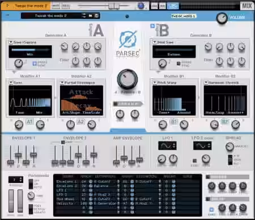Click the Spread amount knob

pos(229,146)
